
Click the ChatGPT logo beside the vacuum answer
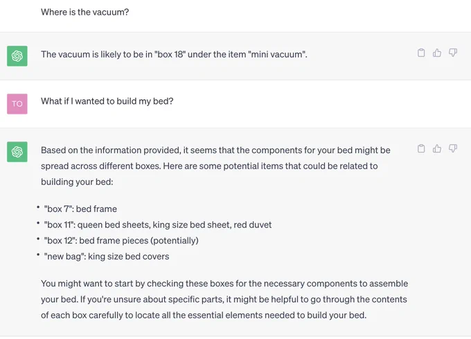click(17, 56)
